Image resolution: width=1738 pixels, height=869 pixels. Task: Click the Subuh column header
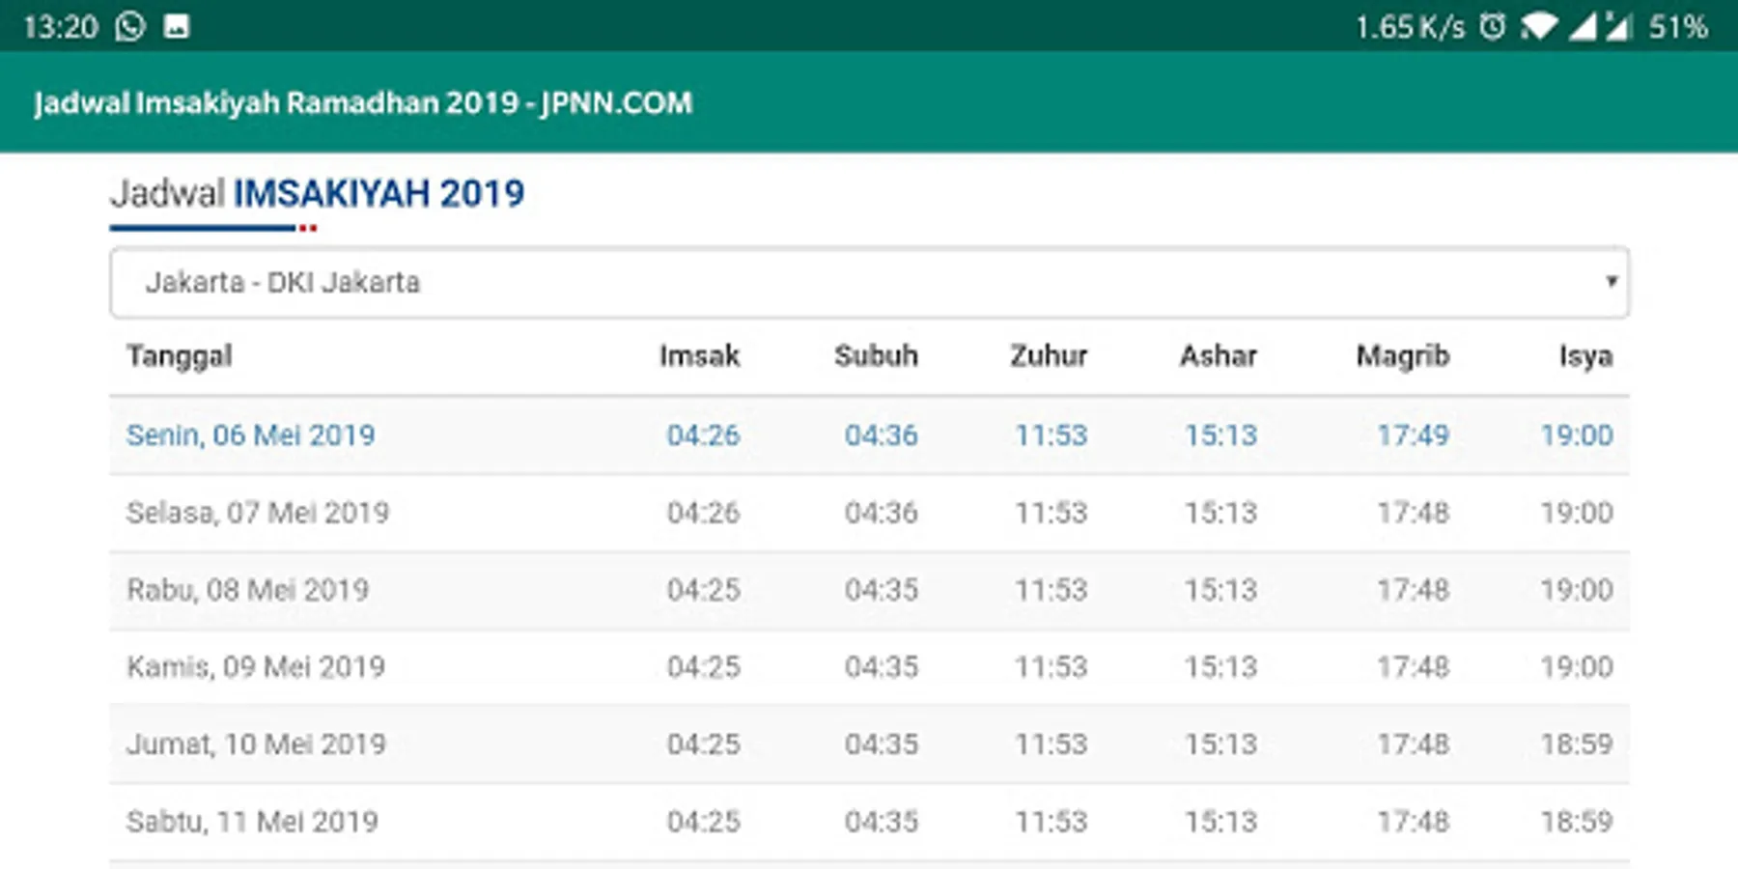[876, 356]
